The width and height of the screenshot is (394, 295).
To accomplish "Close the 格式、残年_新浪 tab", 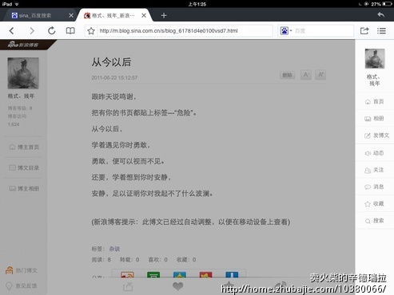I will (144, 15).
